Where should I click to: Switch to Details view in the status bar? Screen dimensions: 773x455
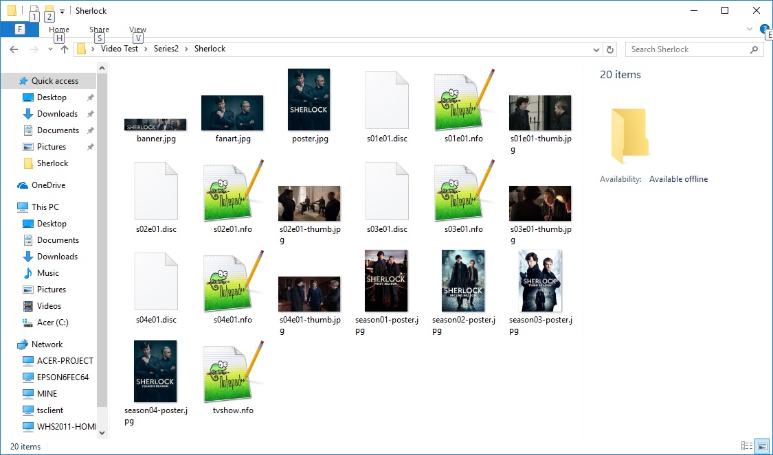click(747, 446)
